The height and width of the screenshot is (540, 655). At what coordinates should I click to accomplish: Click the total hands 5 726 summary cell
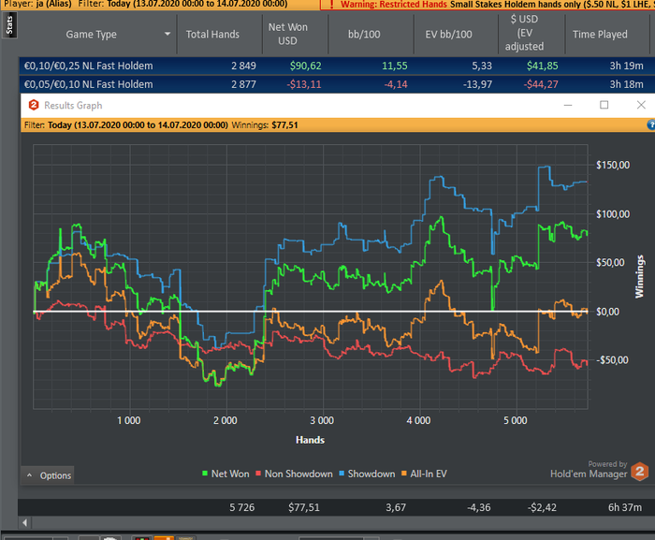[241, 507]
